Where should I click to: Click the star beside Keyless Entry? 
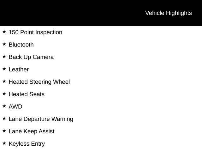(4, 143)
